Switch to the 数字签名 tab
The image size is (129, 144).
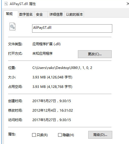(x=26, y=15)
